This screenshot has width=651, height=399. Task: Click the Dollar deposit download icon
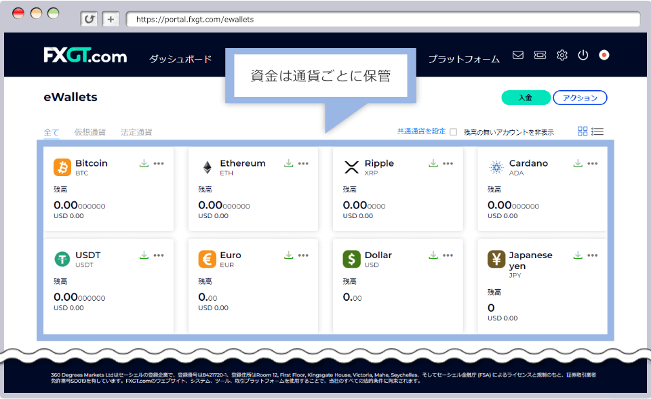click(433, 255)
